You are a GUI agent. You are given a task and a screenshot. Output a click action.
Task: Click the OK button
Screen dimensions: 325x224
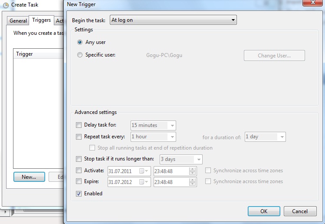pos(264,211)
